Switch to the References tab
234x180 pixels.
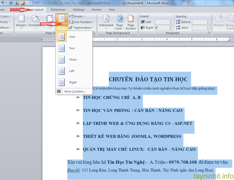[x=58, y=9]
